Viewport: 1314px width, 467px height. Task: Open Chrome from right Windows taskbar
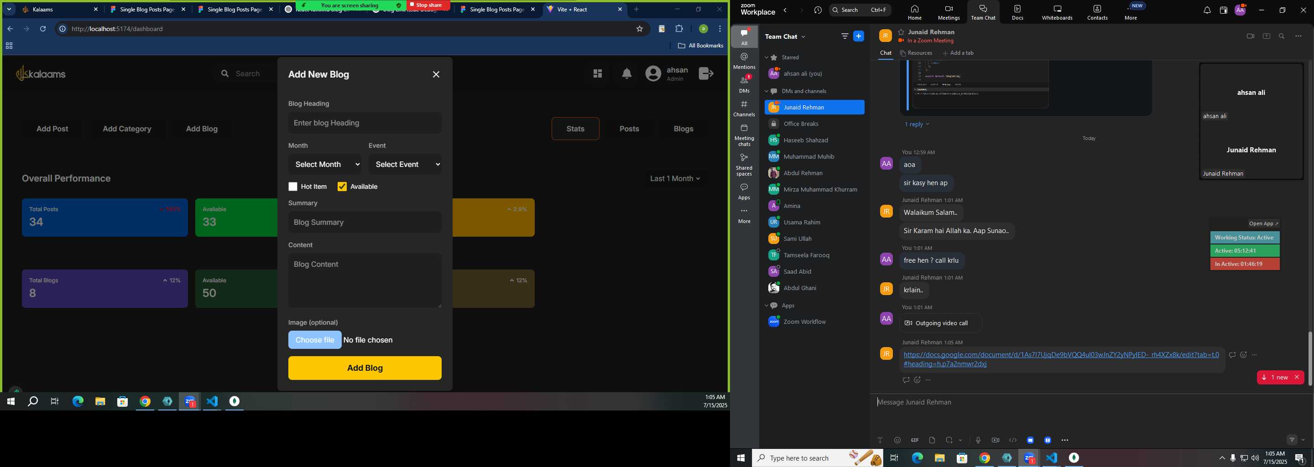click(985, 458)
